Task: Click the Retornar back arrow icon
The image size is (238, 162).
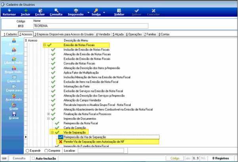Action: click(10, 10)
